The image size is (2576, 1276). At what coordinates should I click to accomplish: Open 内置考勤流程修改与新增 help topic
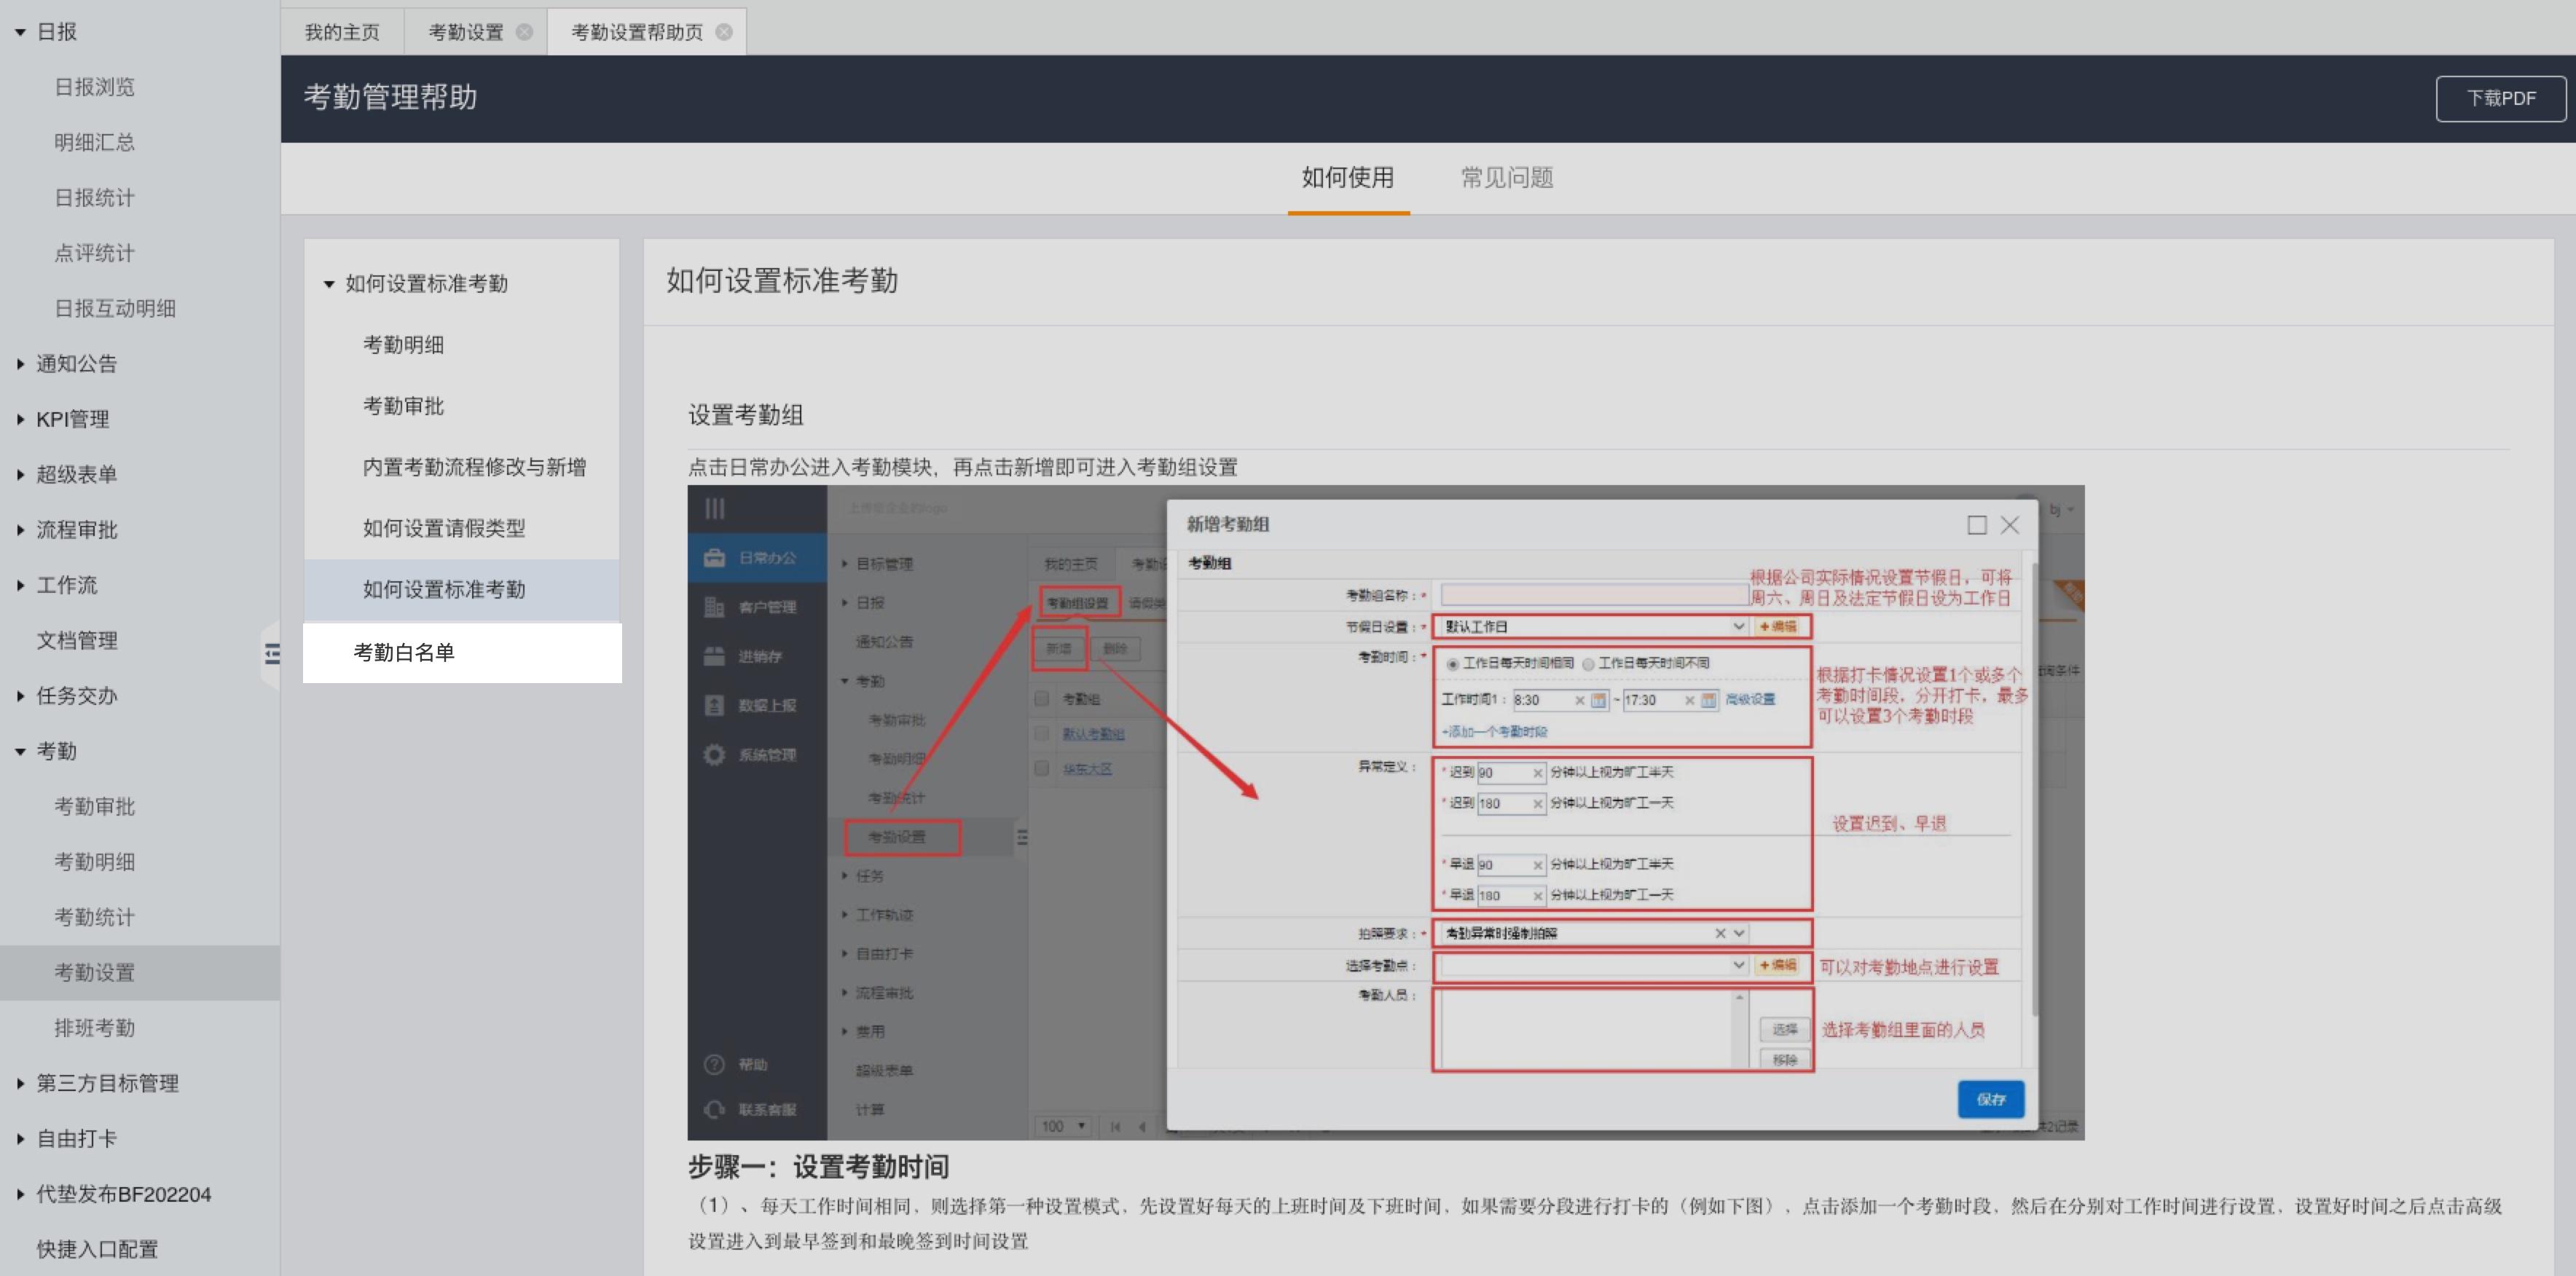tap(474, 467)
